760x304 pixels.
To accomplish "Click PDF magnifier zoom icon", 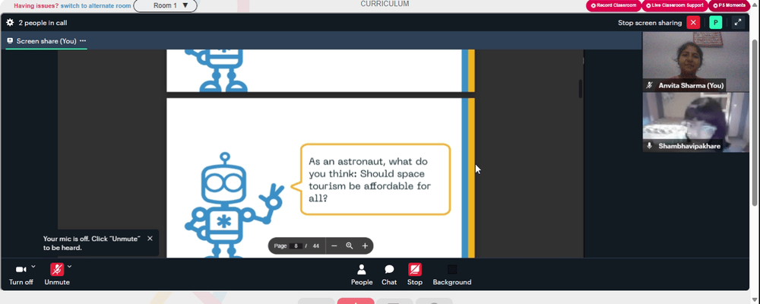I will (349, 245).
